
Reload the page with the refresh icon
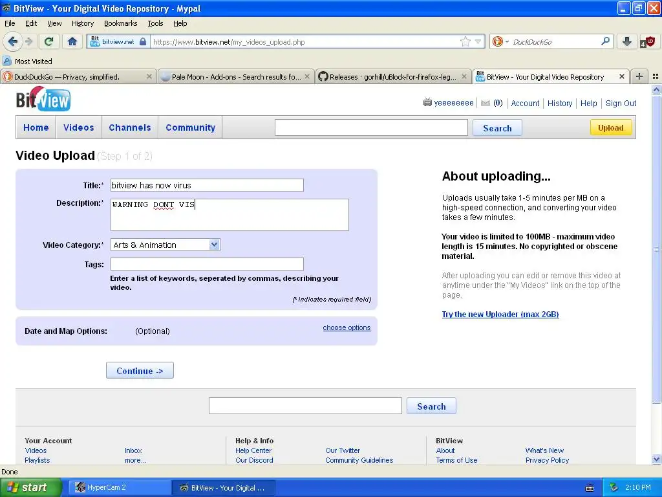pos(48,41)
